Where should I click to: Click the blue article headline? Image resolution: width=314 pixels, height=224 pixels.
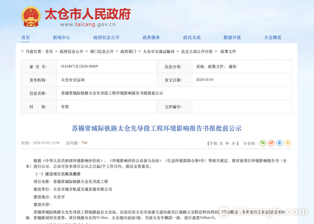157,129
